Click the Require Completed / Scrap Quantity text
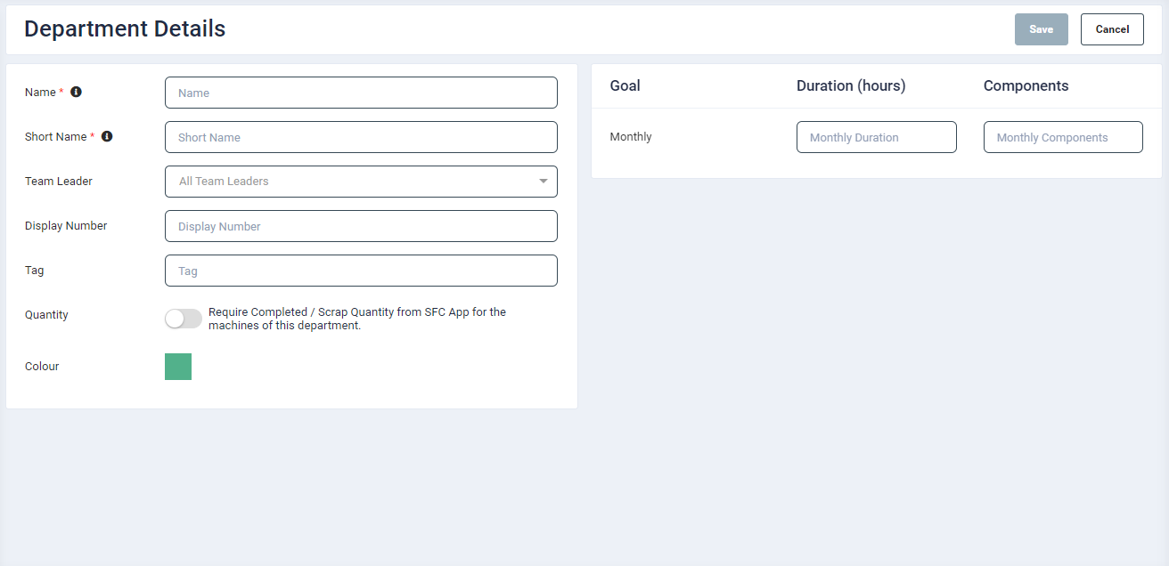Viewport: 1169px width, 566px height. click(x=356, y=319)
